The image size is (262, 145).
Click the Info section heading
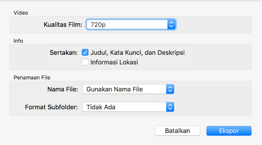point(19,41)
